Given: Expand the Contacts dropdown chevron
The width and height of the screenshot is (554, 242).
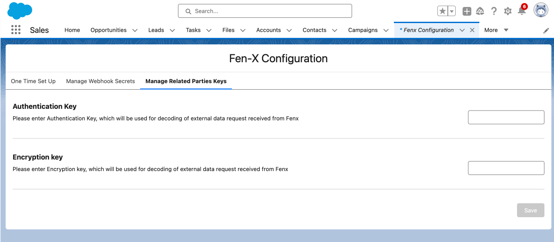Looking at the screenshot, I should [x=335, y=30].
